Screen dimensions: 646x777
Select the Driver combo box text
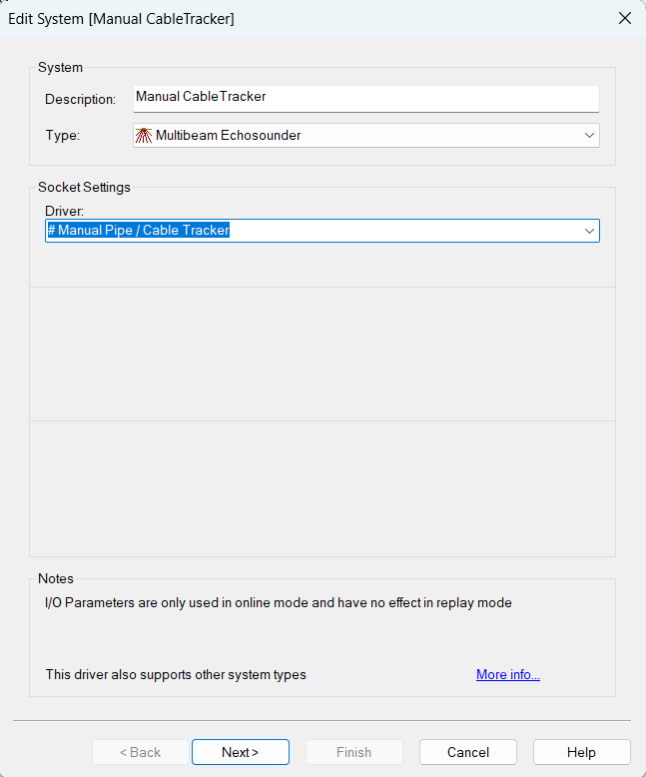[139, 231]
